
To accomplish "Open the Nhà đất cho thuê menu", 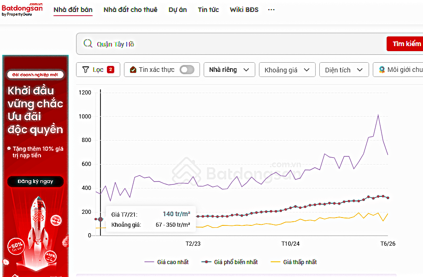I will [x=130, y=10].
